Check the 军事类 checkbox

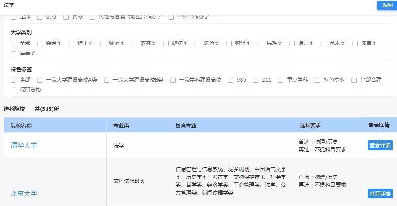pyautogui.click(x=14, y=54)
